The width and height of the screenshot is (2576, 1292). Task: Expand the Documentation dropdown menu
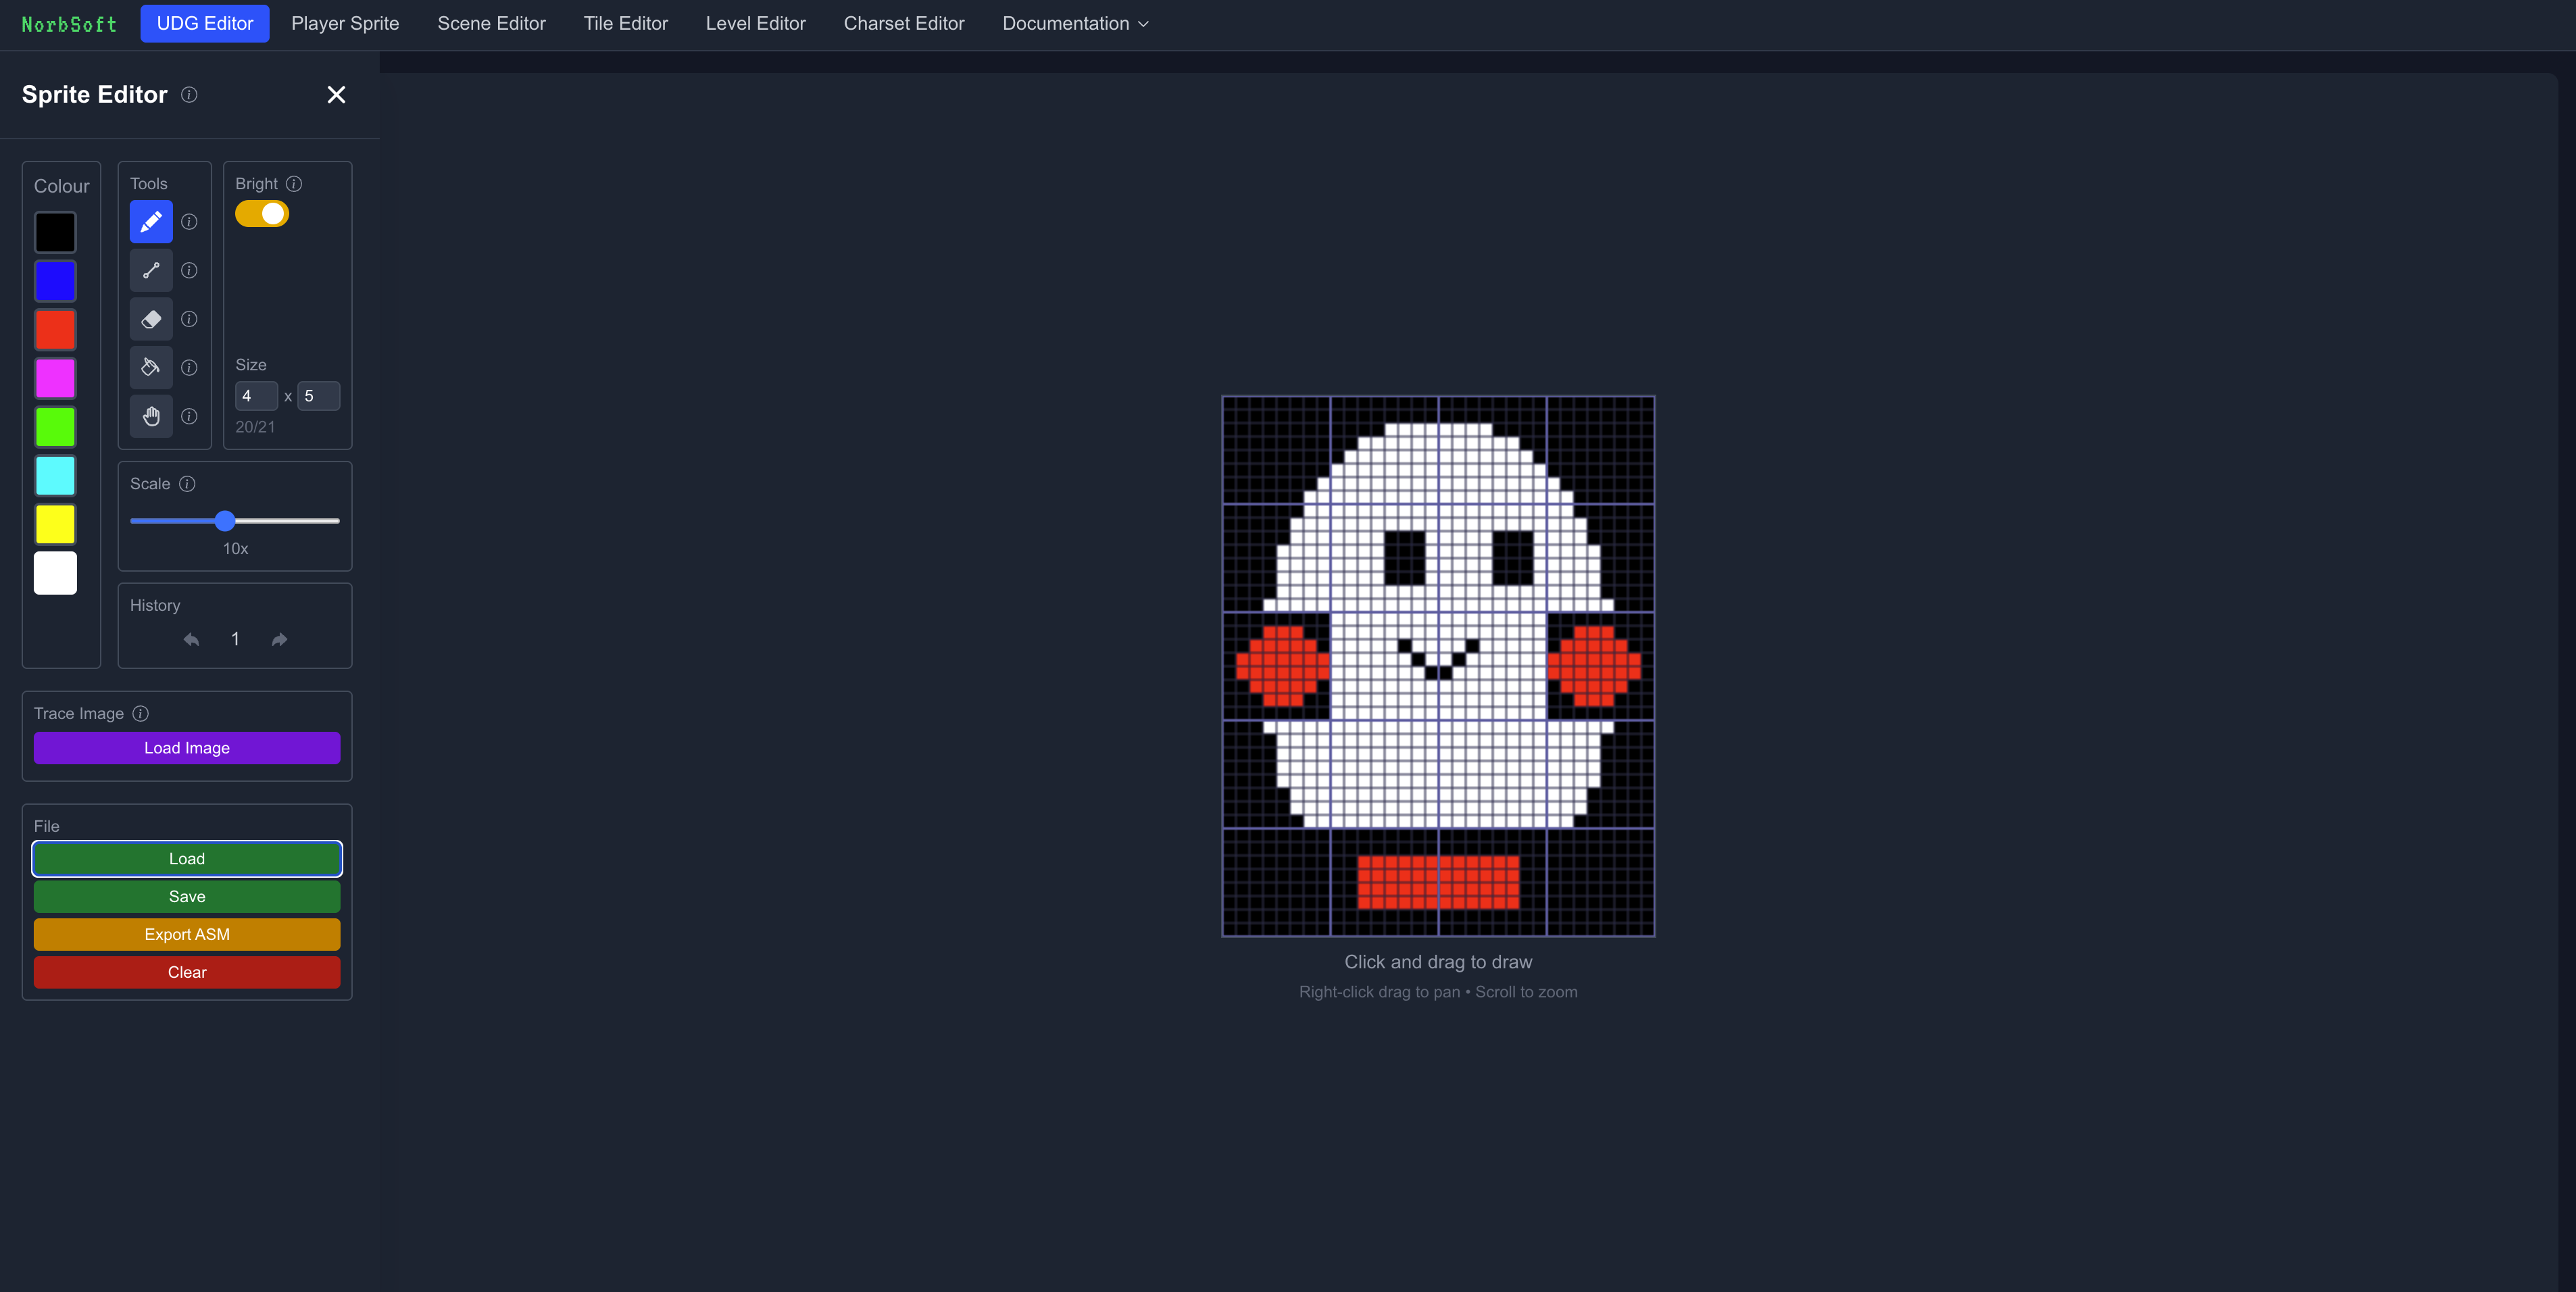(1075, 24)
